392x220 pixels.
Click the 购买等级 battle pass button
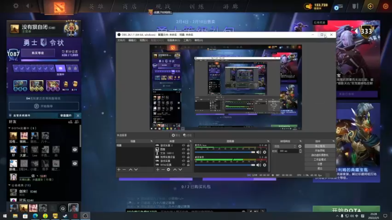click(38, 53)
